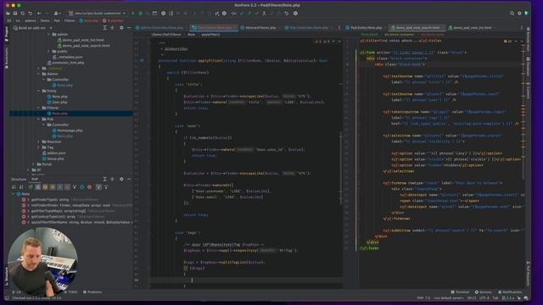This screenshot has height=305, width=543.
Task: Open the TODO tool window tab
Action: point(71,292)
